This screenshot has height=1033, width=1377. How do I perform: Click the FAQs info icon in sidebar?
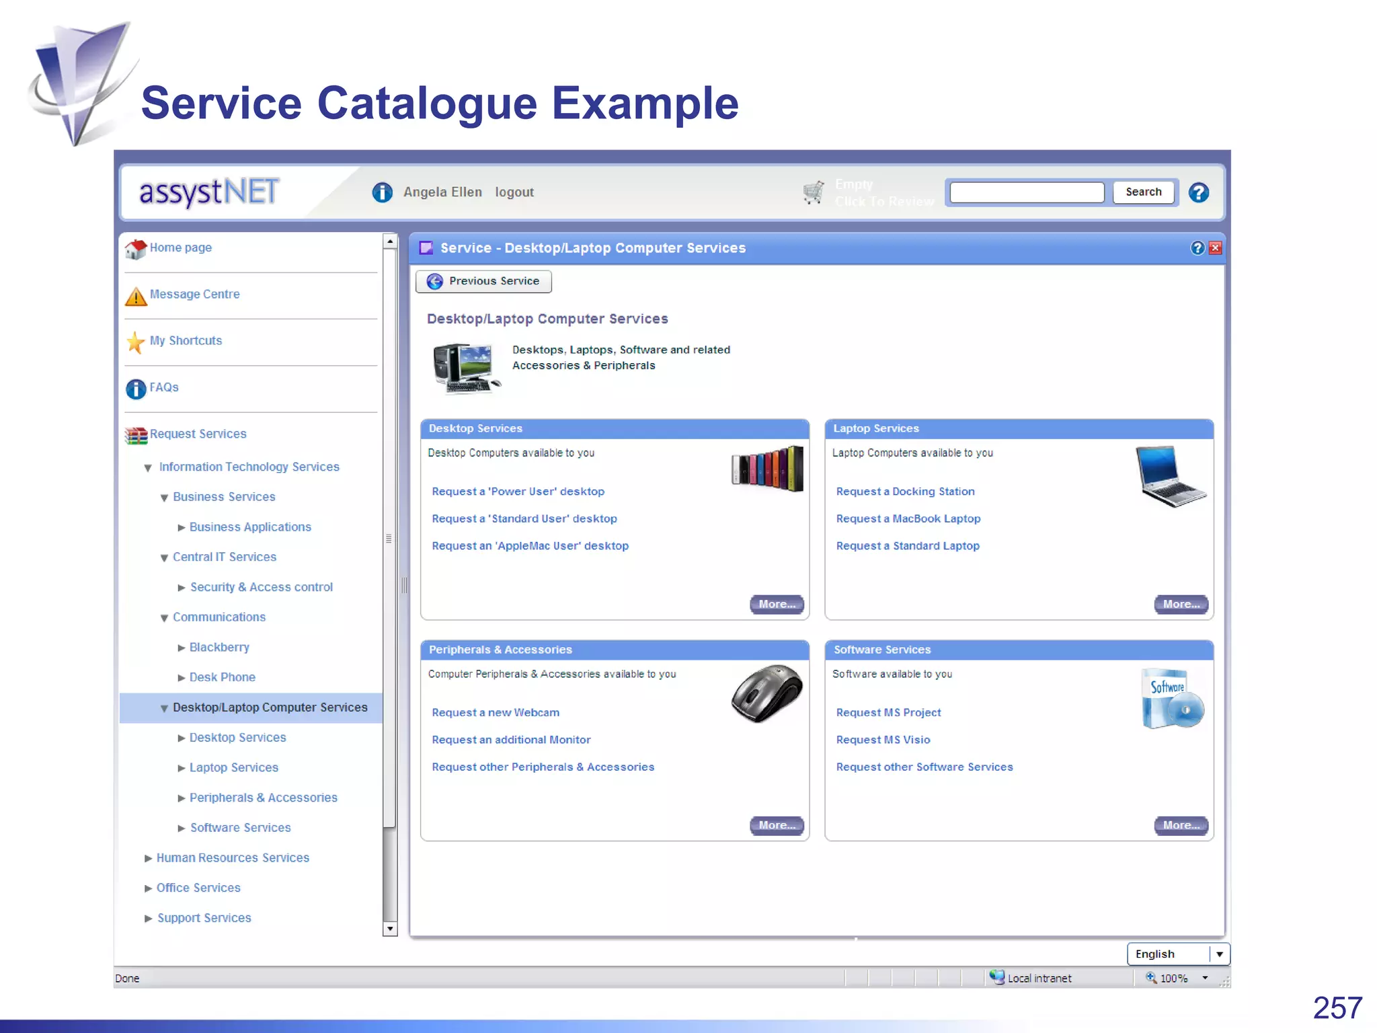tap(136, 389)
